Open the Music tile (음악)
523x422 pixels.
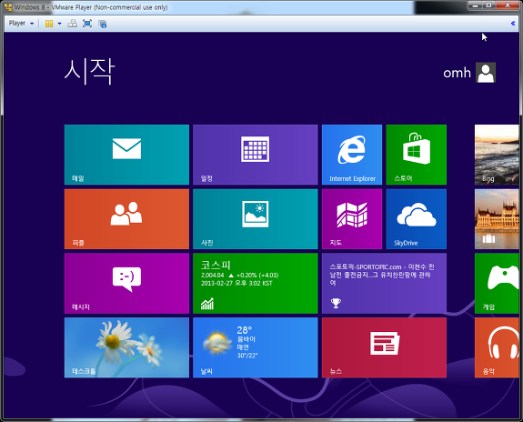pyautogui.click(x=497, y=347)
